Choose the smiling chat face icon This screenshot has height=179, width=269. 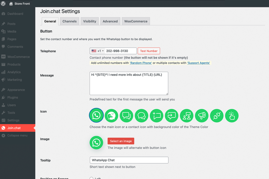coord(111,116)
